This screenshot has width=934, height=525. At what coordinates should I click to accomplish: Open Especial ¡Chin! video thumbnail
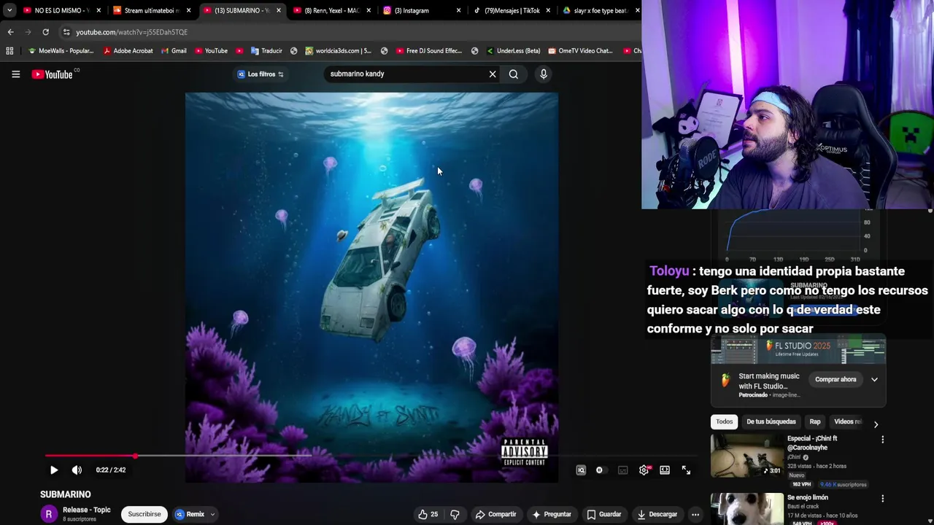coord(747,456)
